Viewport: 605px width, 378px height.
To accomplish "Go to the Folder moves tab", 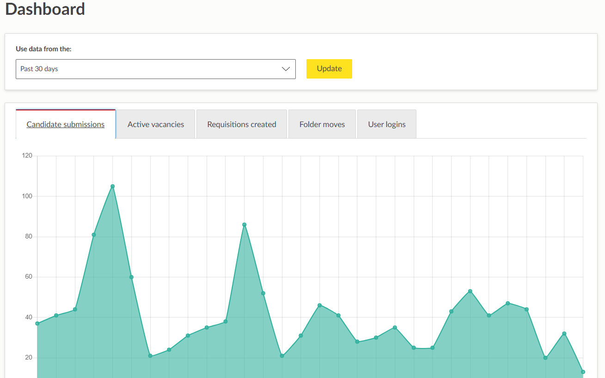I will [322, 124].
